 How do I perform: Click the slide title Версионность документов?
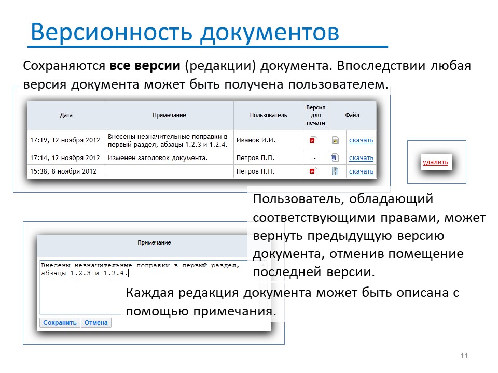point(185,32)
